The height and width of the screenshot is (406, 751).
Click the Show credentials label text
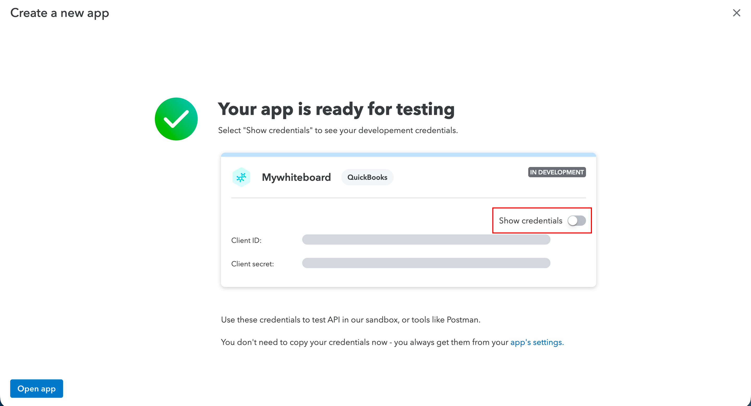point(530,220)
